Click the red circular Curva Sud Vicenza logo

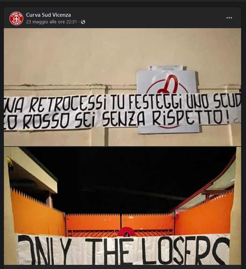coord(16,18)
